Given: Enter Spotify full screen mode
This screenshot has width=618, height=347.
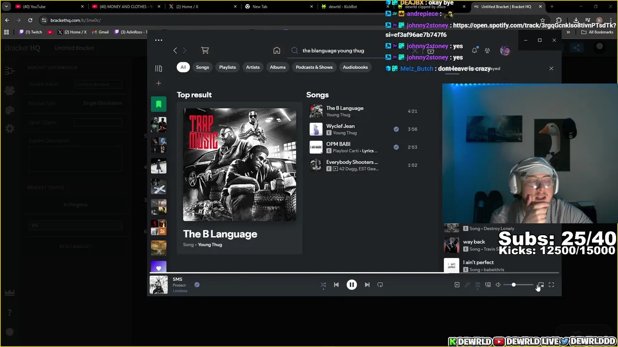Looking at the screenshot, I should click(551, 285).
